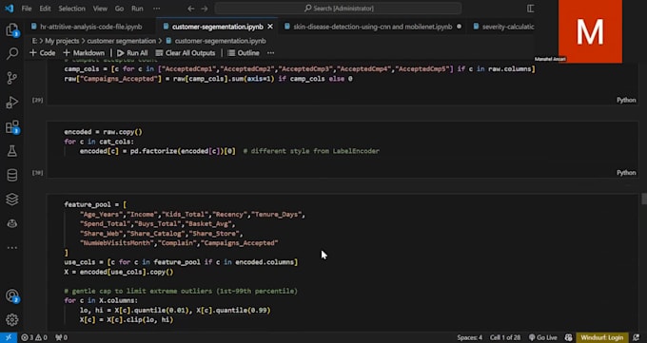Go forward using navigation arrow
Screen dimensions: 647x343
(x=205, y=9)
